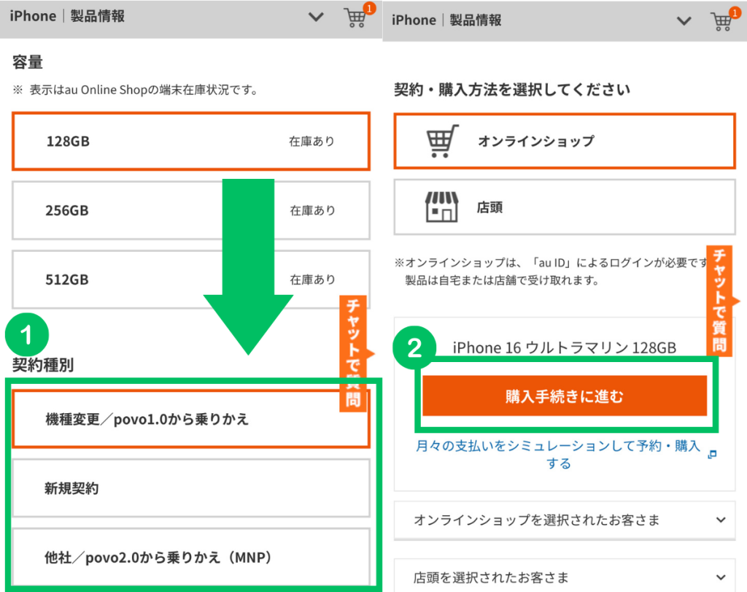Click the 在庫あり status in 256GB row

pos(312,210)
